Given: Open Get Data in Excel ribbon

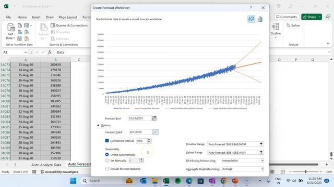Looking at the screenshot, I should pyautogui.click(x=10, y=32).
